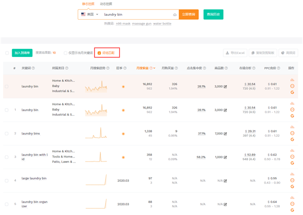This screenshot has height=215, width=303.
Task: Switch to the 动态挖掘 tab
Action: point(106,4)
